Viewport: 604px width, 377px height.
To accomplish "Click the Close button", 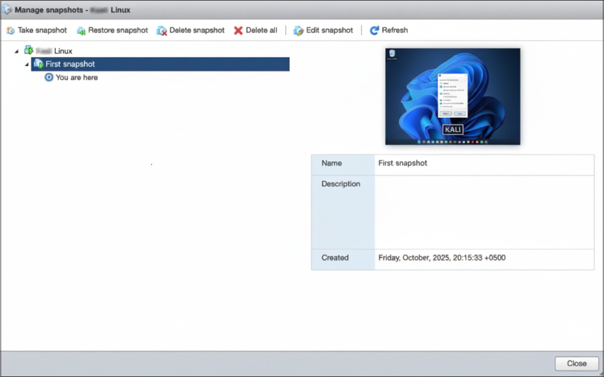I will pyautogui.click(x=576, y=363).
